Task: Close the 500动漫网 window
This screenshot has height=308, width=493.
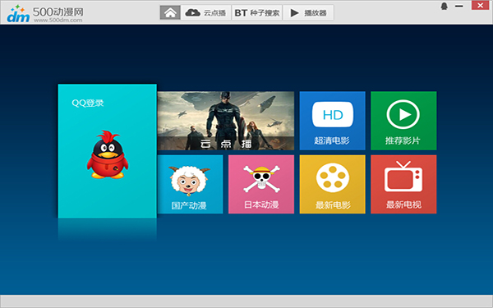Action: pyautogui.click(x=480, y=5)
